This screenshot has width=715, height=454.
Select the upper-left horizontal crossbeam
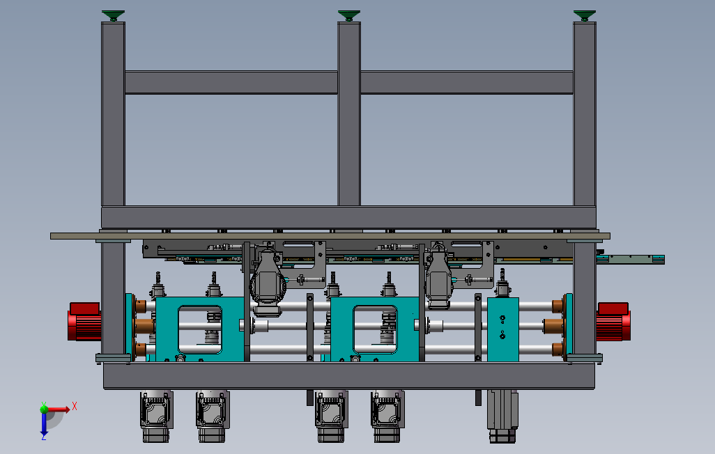[231, 82]
